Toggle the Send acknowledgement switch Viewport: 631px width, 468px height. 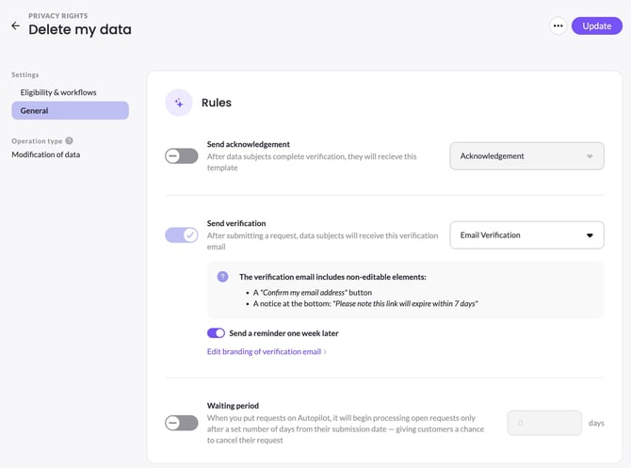pyautogui.click(x=181, y=155)
